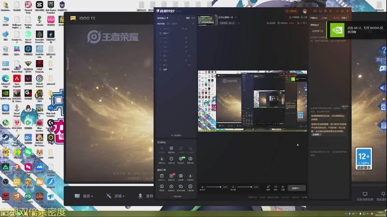Open the 常规模式 mode dropdown
The width and height of the screenshot is (387, 217).
click(x=163, y=18)
